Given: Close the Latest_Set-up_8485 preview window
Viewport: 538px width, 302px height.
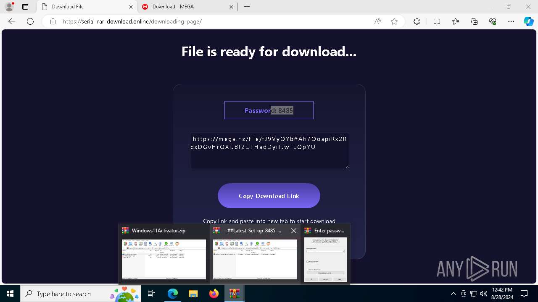Looking at the screenshot, I should 294,231.
